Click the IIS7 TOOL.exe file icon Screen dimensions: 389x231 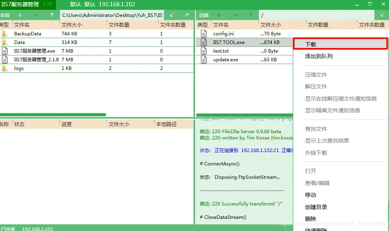204,42
